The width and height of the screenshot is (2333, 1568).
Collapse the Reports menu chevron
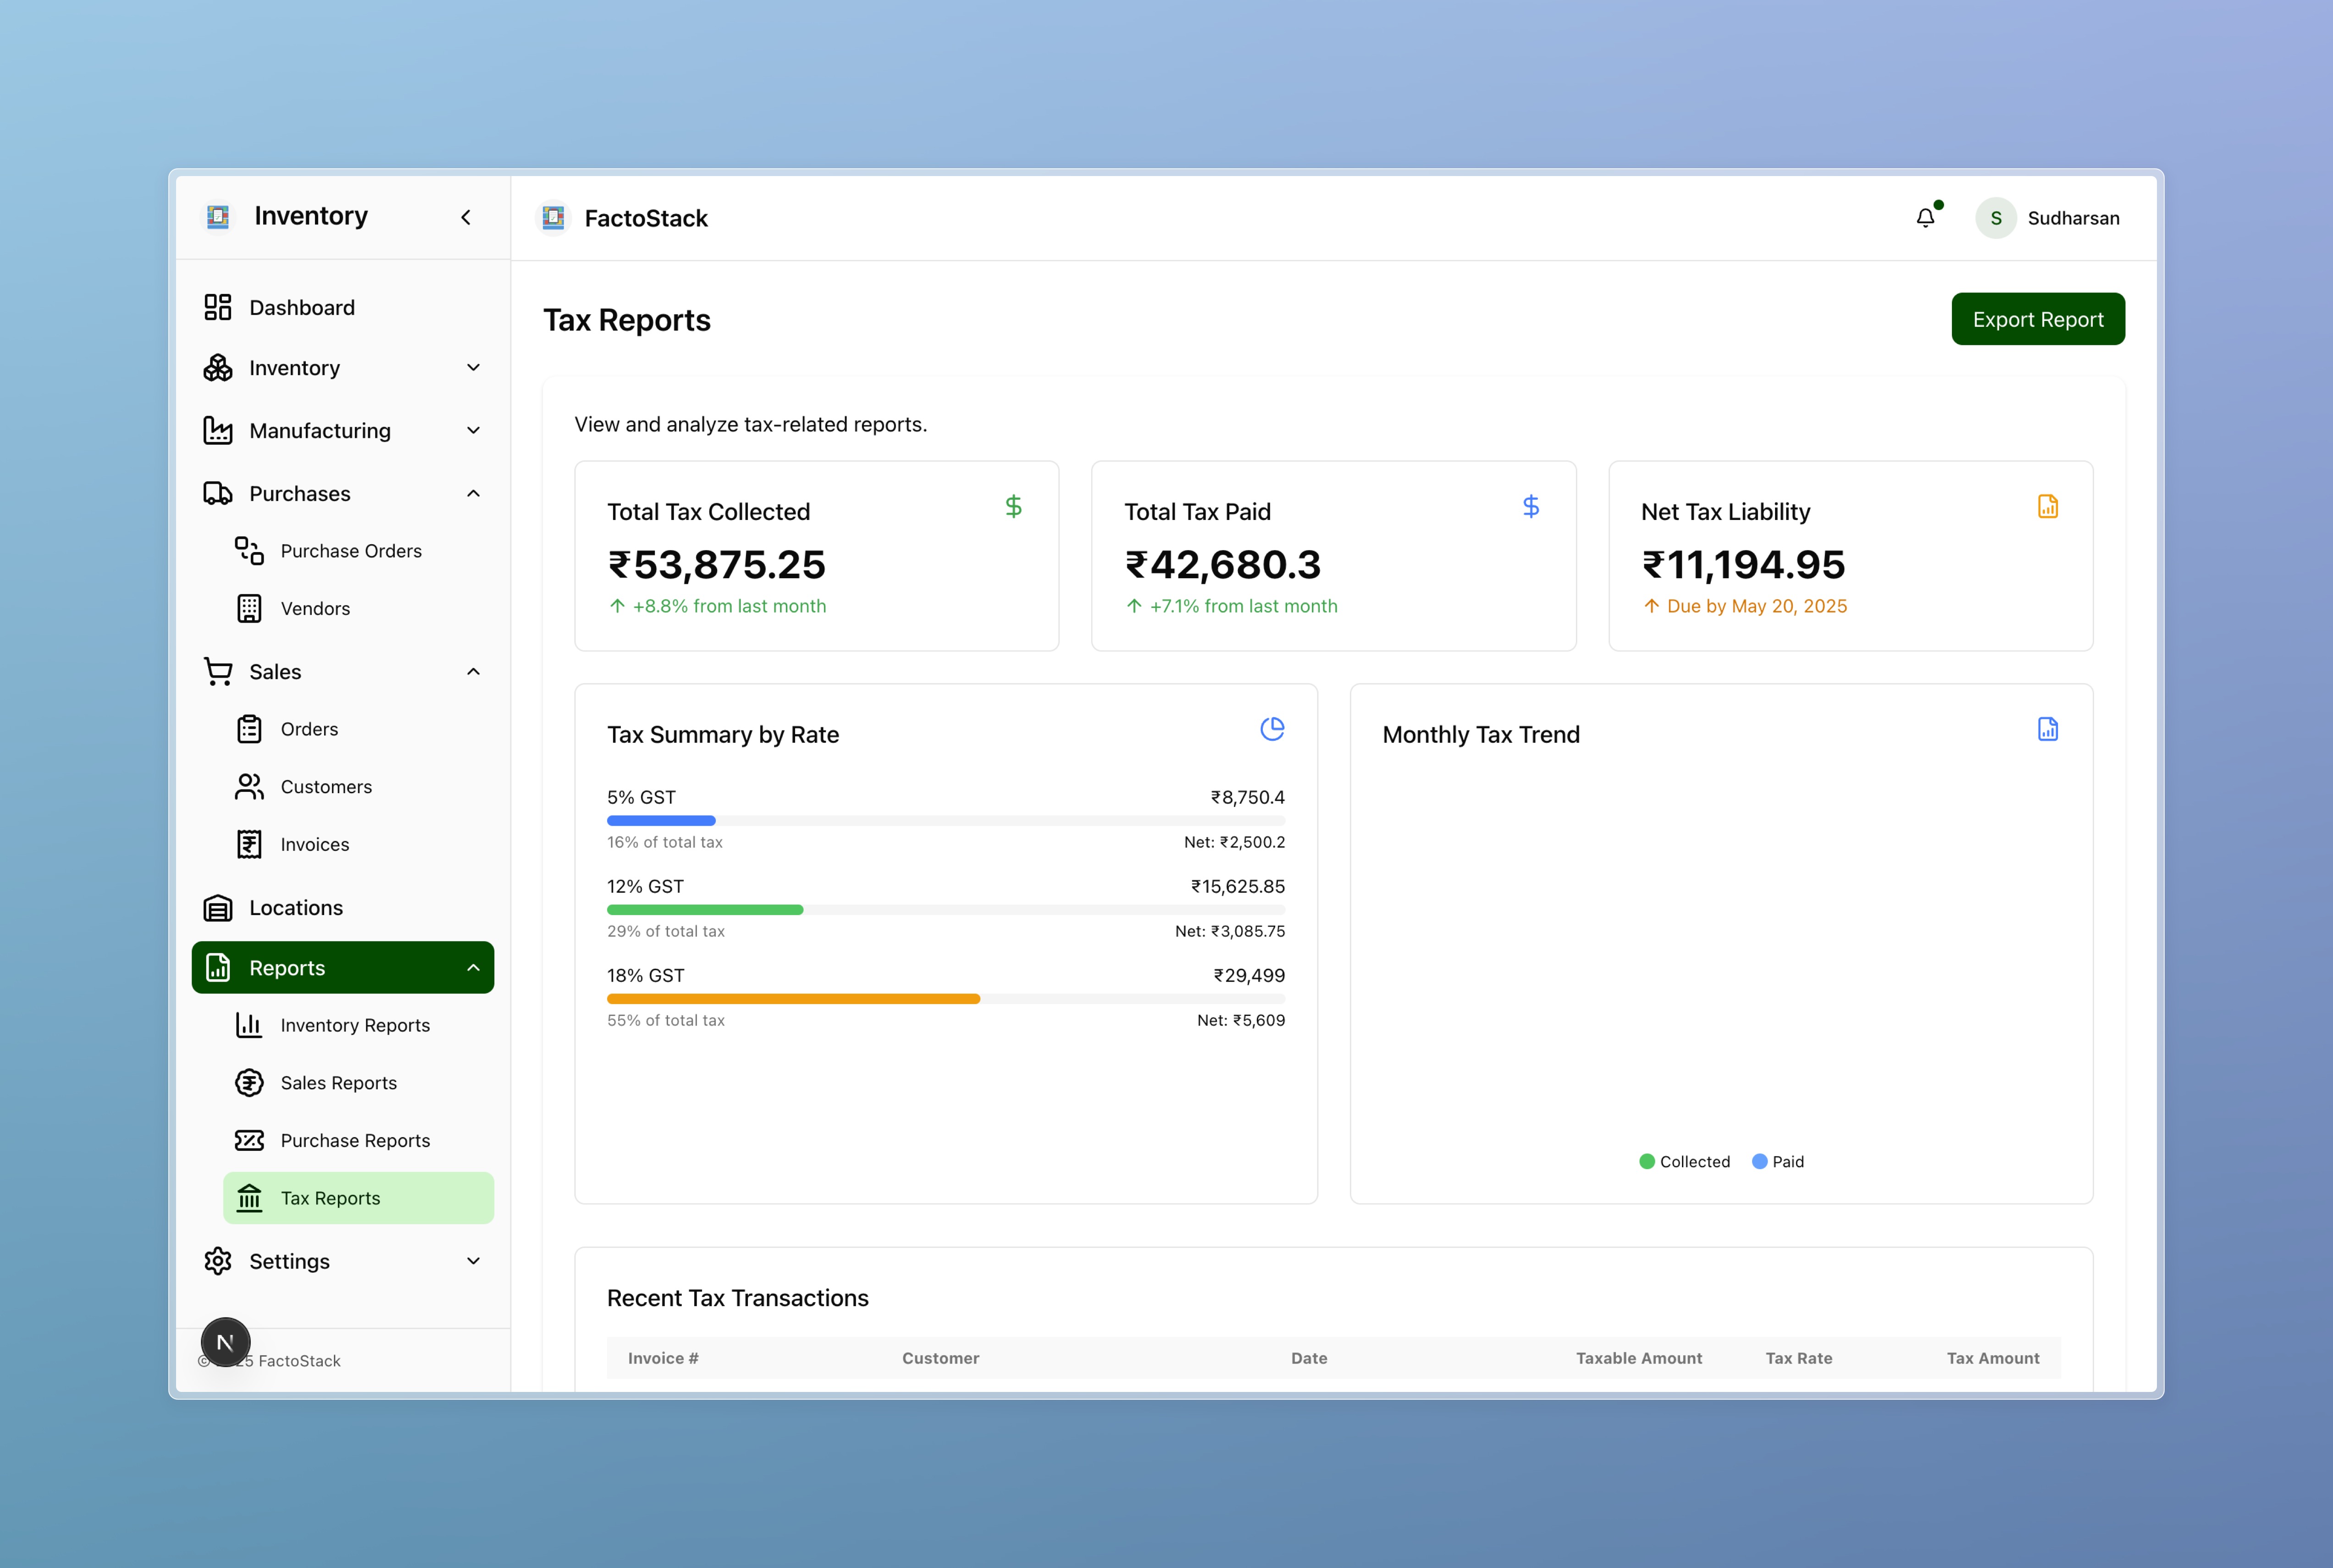[x=474, y=968]
